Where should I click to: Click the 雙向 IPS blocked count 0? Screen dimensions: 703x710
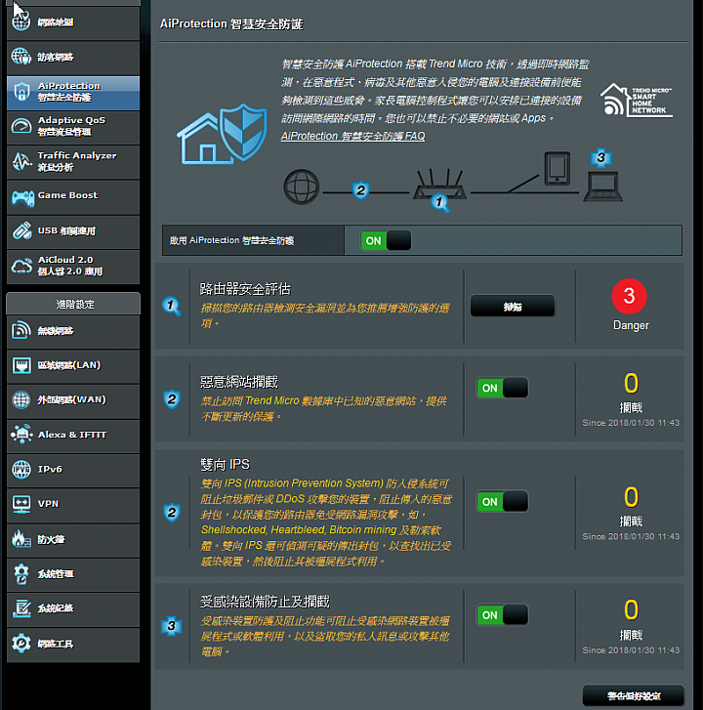[x=631, y=497]
